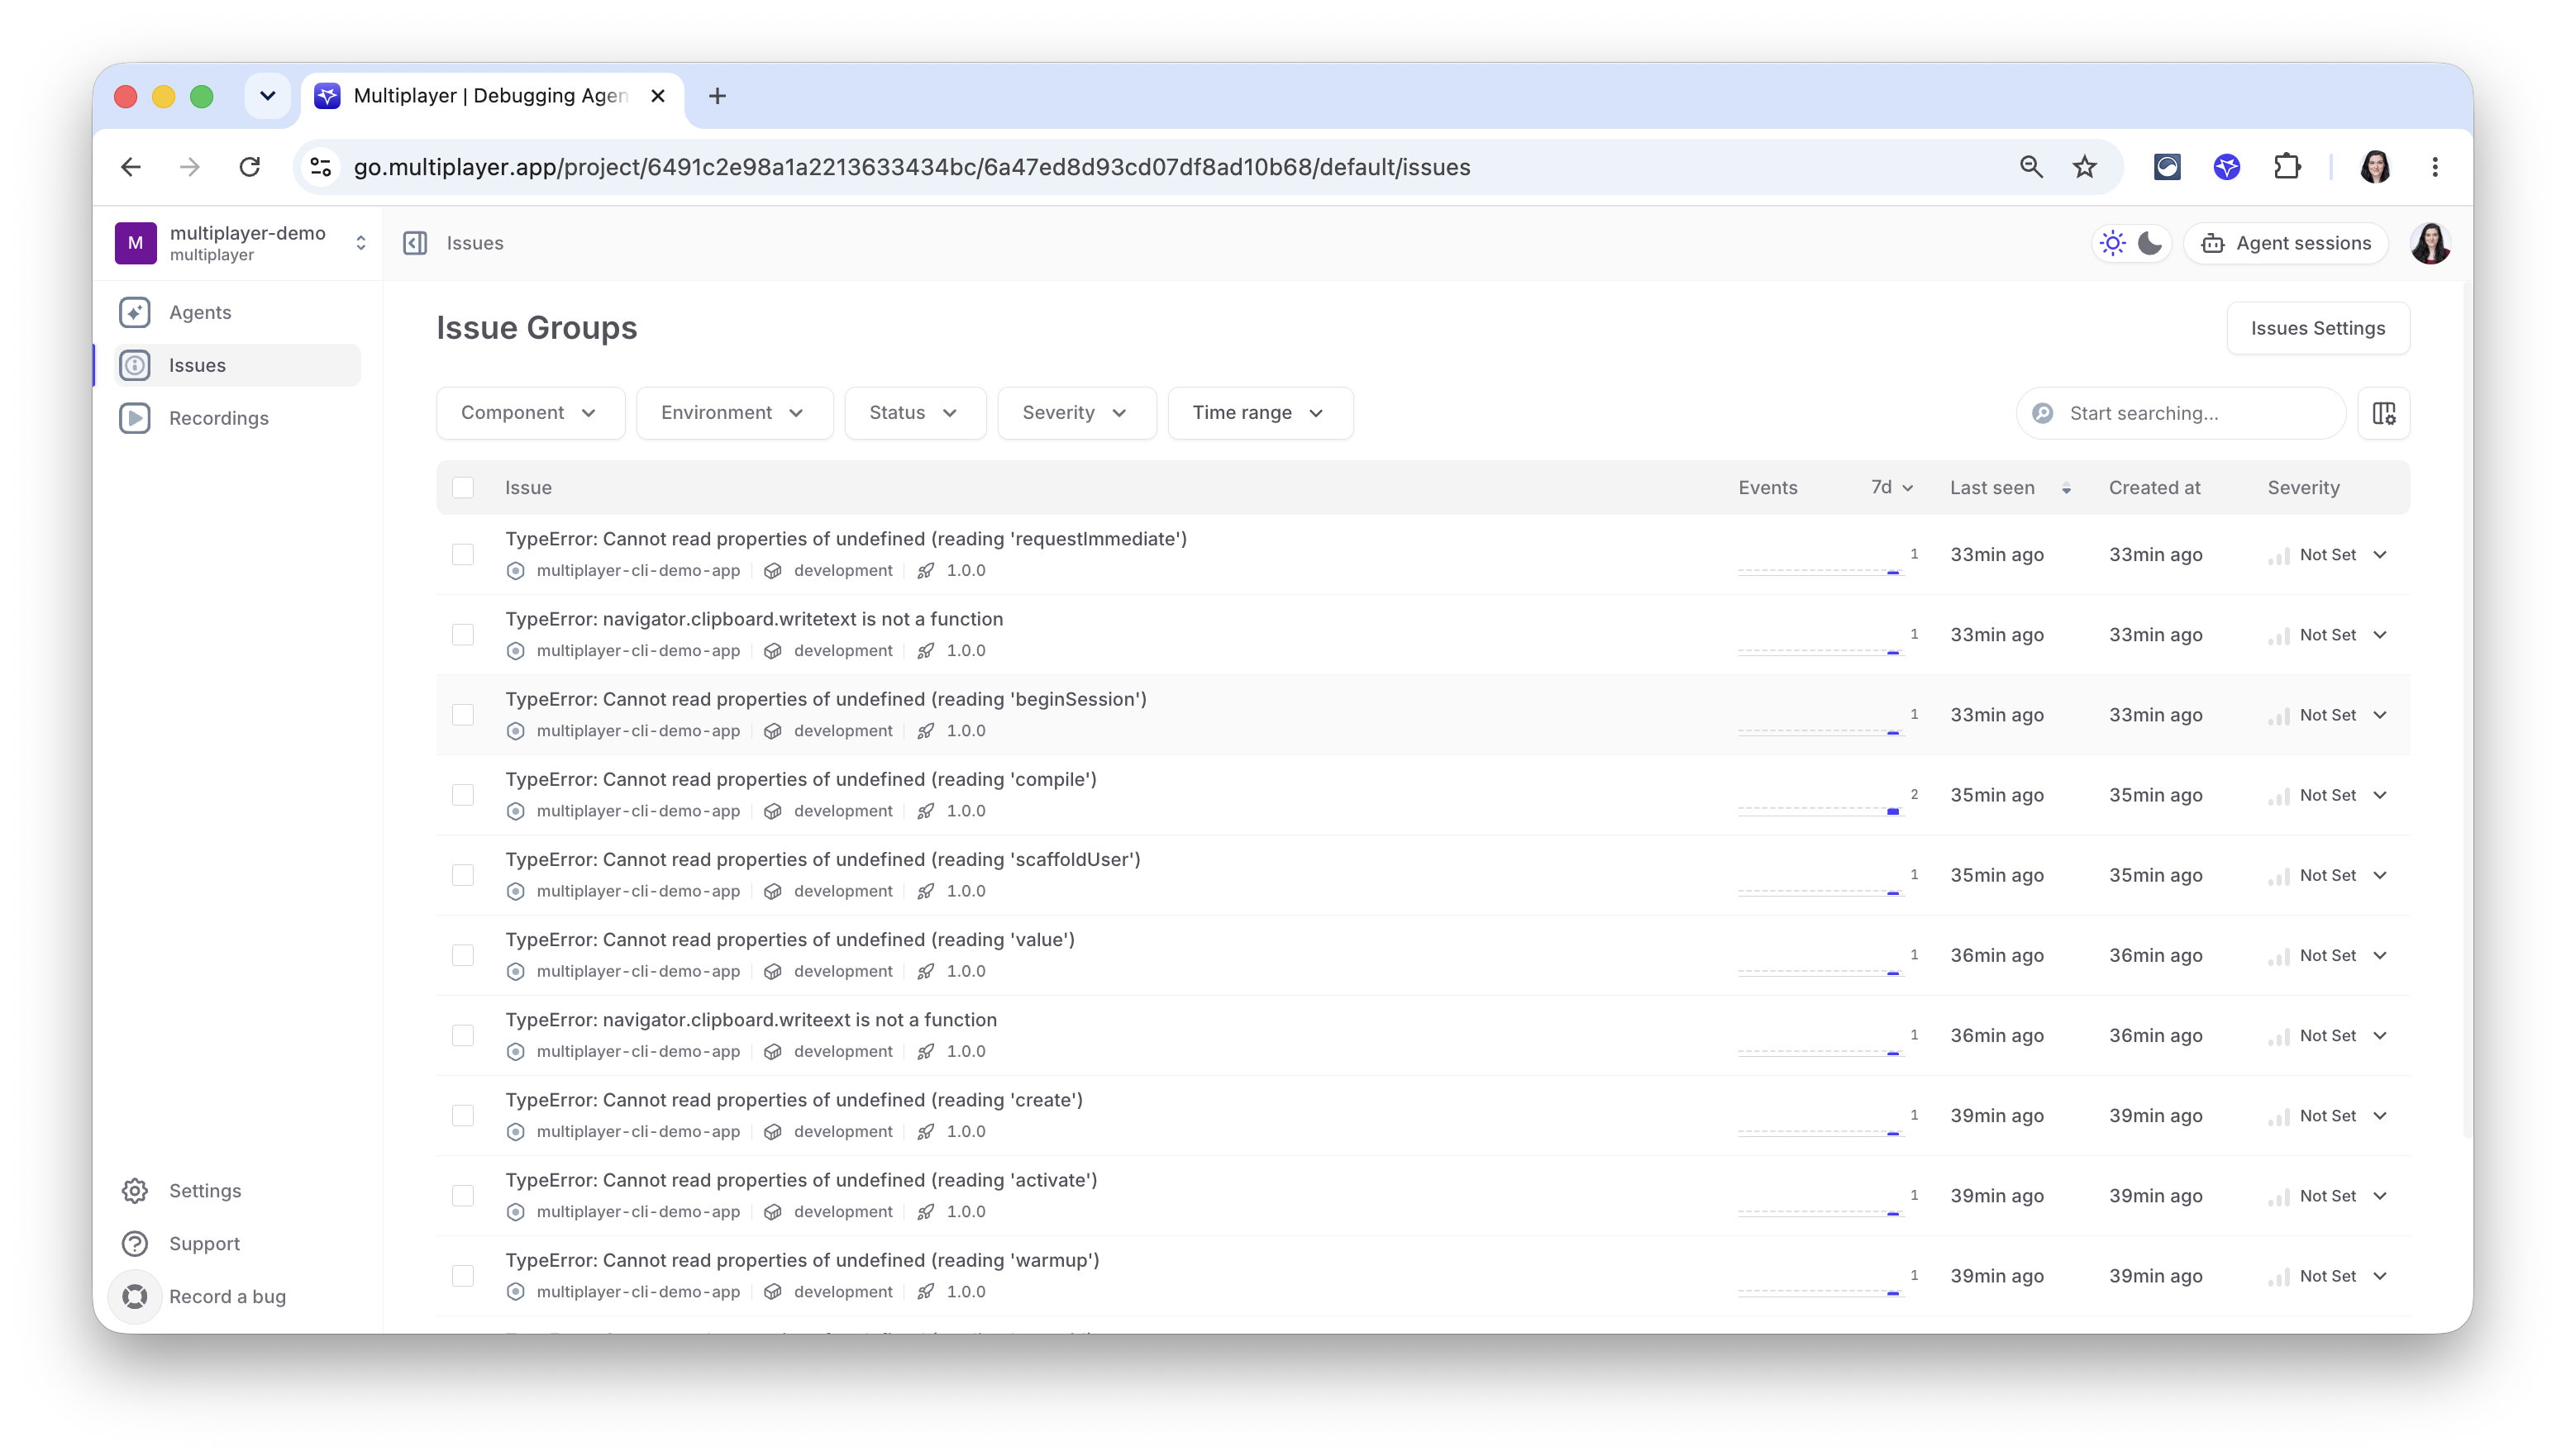Viewport: 2566px width, 1456px height.
Task: Open severity dropdown for 'warmup' issue
Action: [x=2329, y=1275]
